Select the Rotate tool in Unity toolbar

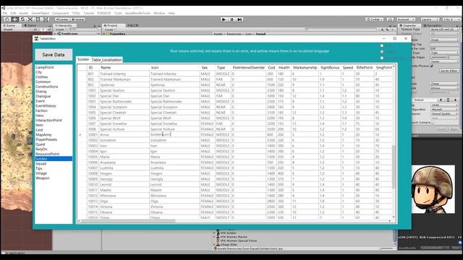(x=22, y=19)
